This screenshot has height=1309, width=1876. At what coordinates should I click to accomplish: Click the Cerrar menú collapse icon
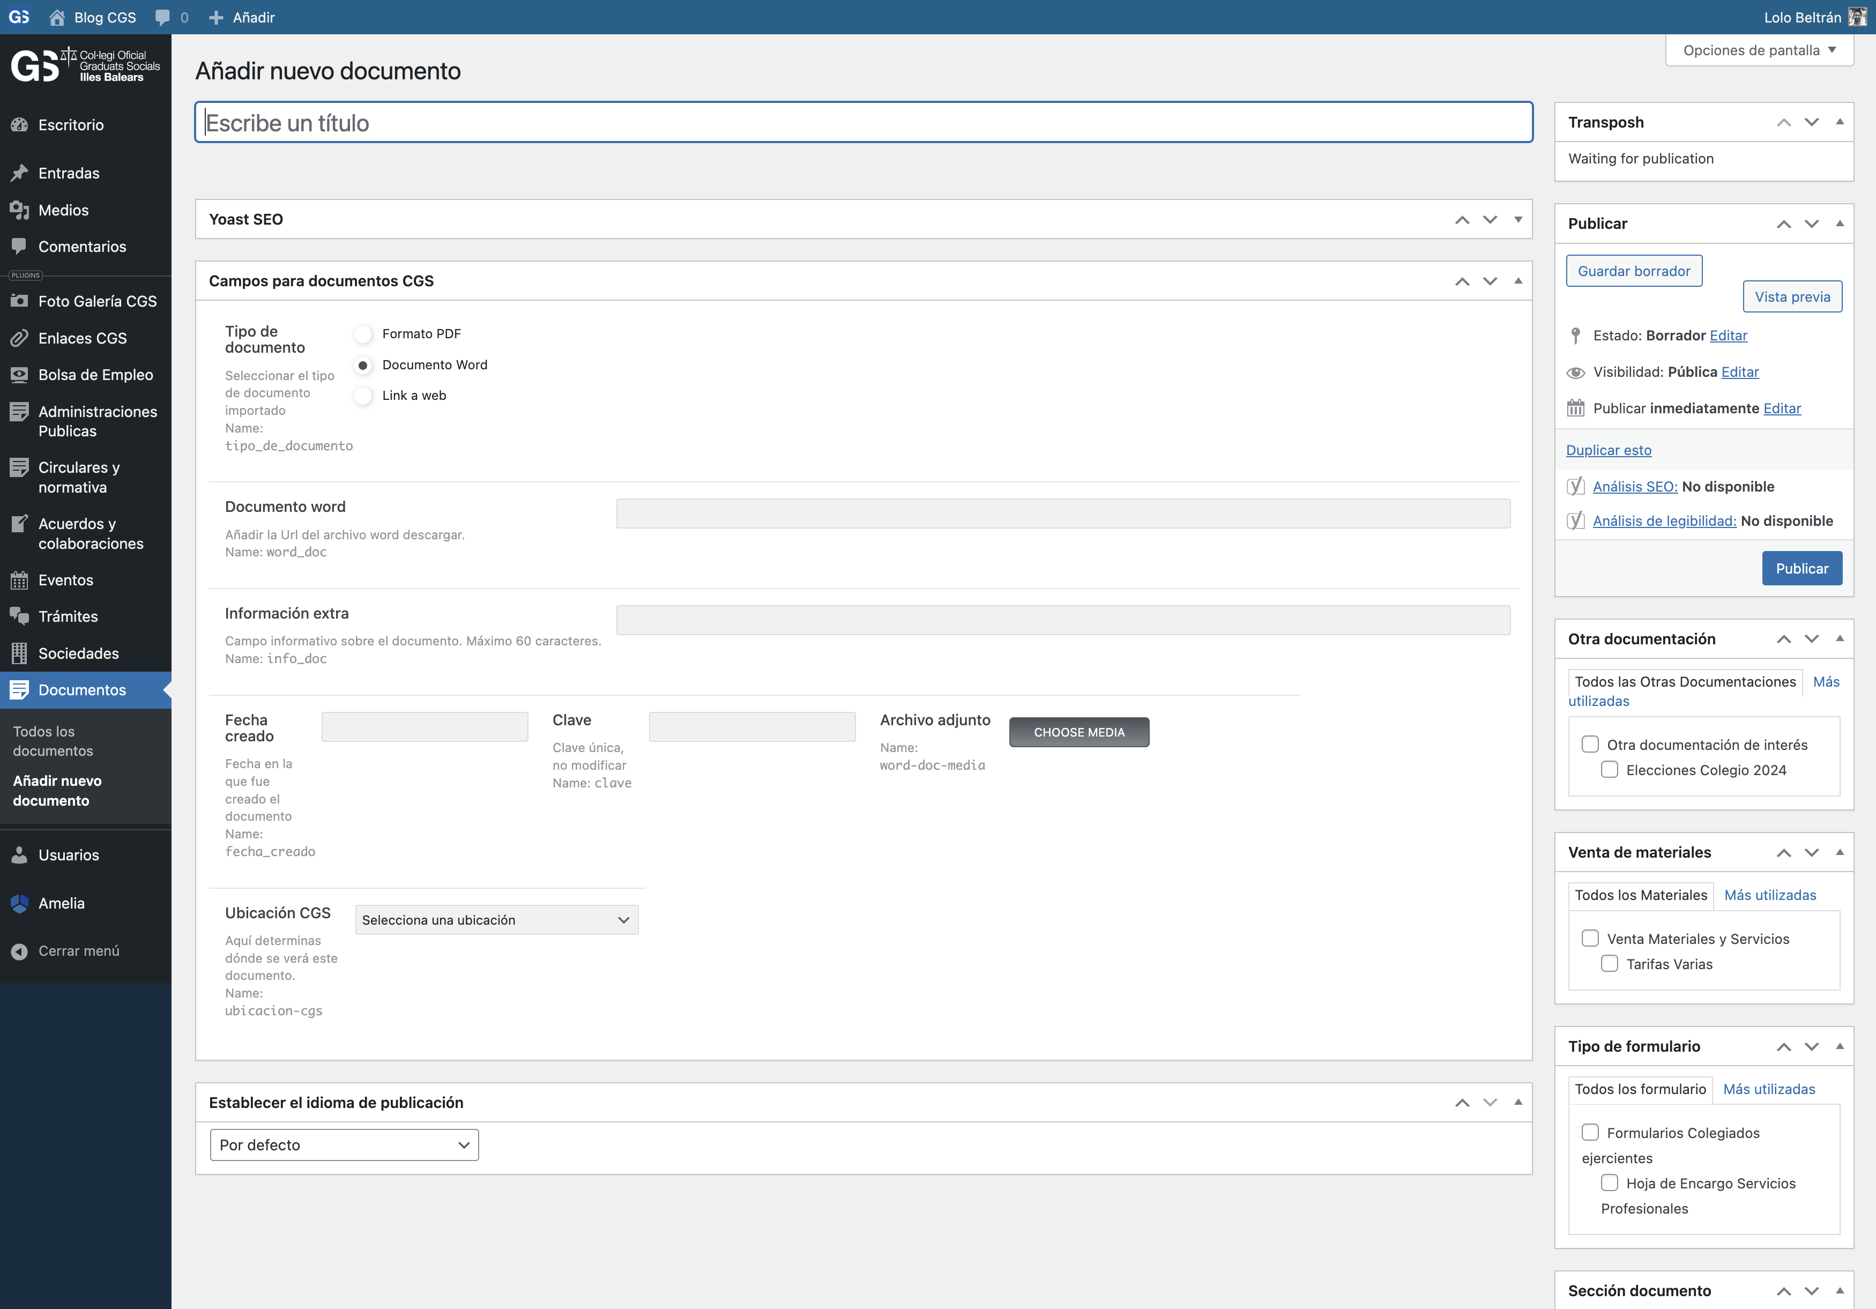pyautogui.click(x=20, y=951)
